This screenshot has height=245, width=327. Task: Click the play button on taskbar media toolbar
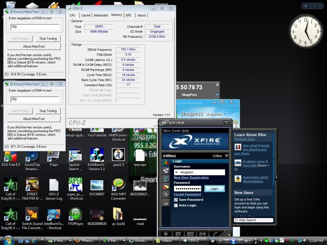coord(233,241)
